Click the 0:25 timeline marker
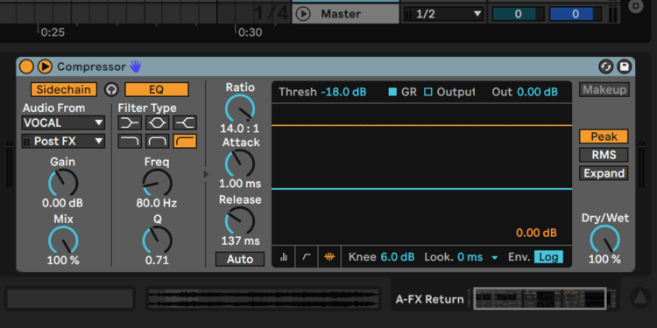Viewport: 657px width, 328px height. 53,32
